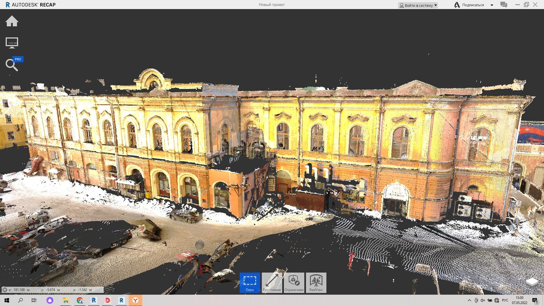Viewport: 544px width, 306px height.
Task: Select the z coordinate value -1.542
Action: (x=83, y=290)
